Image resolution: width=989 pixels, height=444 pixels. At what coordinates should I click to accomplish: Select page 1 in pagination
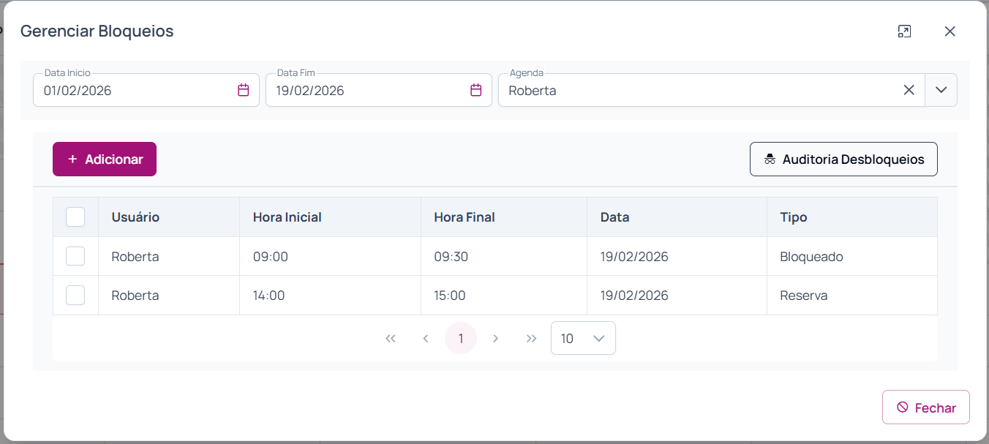pyautogui.click(x=461, y=338)
